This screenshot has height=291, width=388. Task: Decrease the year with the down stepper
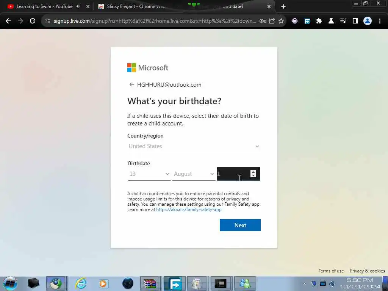253,175
